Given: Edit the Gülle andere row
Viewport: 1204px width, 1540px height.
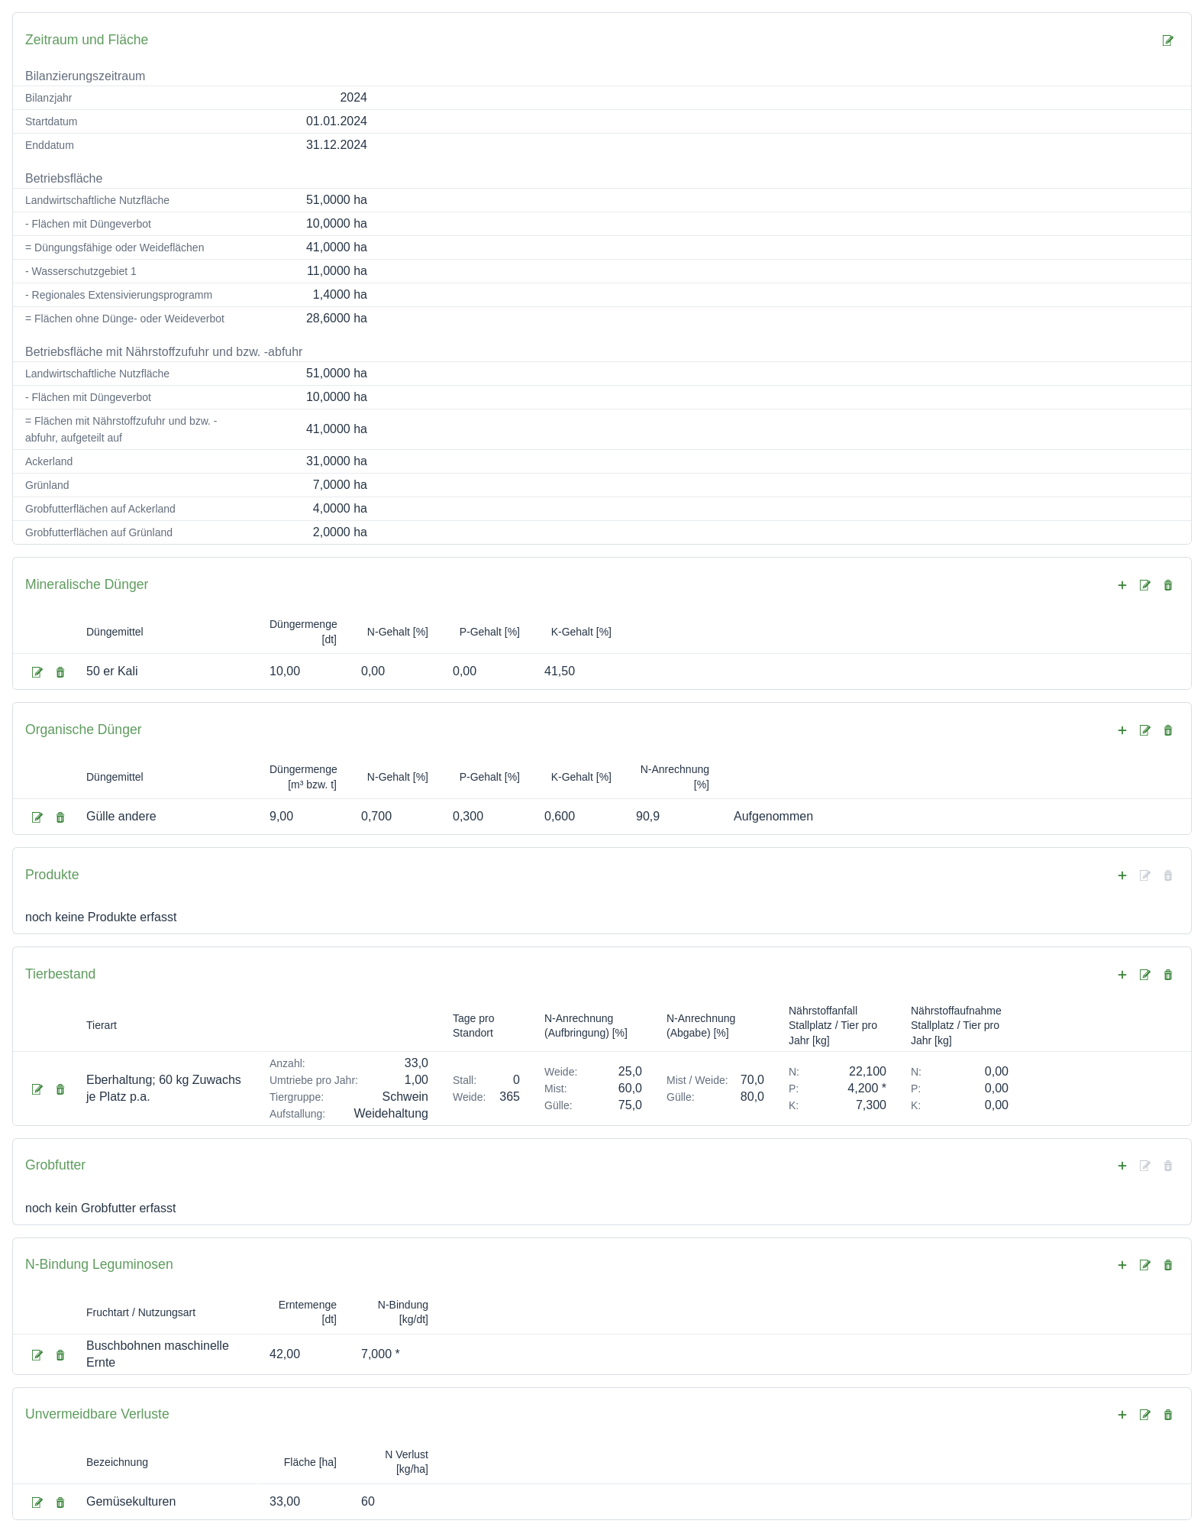Looking at the screenshot, I should click(x=37, y=817).
